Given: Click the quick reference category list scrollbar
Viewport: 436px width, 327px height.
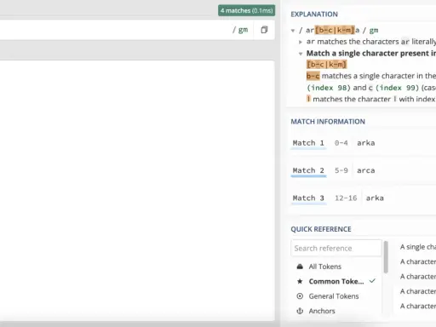Looking at the screenshot, I should click(x=386, y=257).
